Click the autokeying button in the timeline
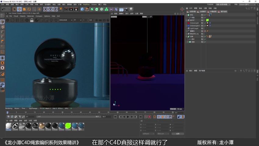259x146 pixels. pyautogui.click(x=150, y=117)
